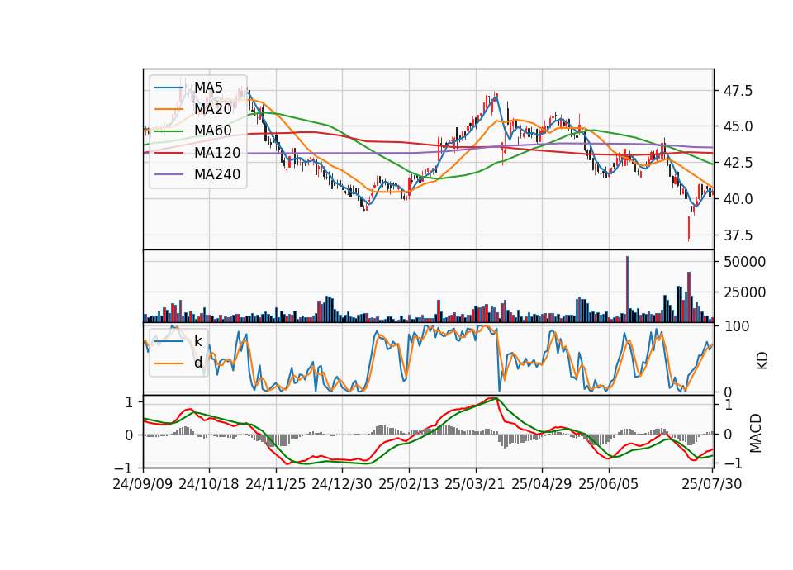The height and width of the screenshot is (570, 793).
Task: Click the blue k legend line sample
Action: click(x=169, y=341)
